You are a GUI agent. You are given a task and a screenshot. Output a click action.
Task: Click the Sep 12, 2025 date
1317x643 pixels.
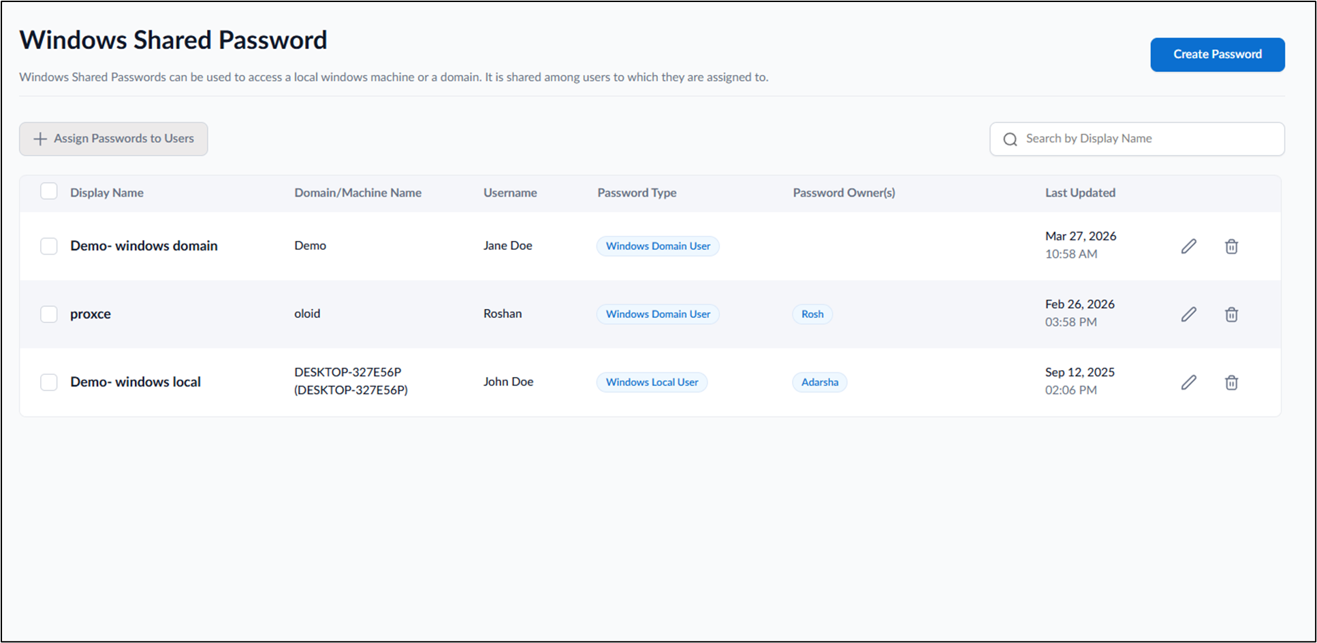pyautogui.click(x=1080, y=372)
